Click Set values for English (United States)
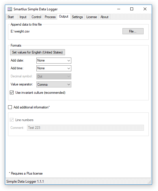The height and width of the screenshot is (191, 158). pyautogui.click(x=38, y=52)
